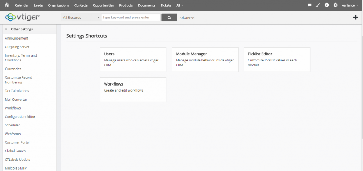Viewport: 363px width, 171px height.
Task: Open the variance user menu
Action: tap(350, 5)
